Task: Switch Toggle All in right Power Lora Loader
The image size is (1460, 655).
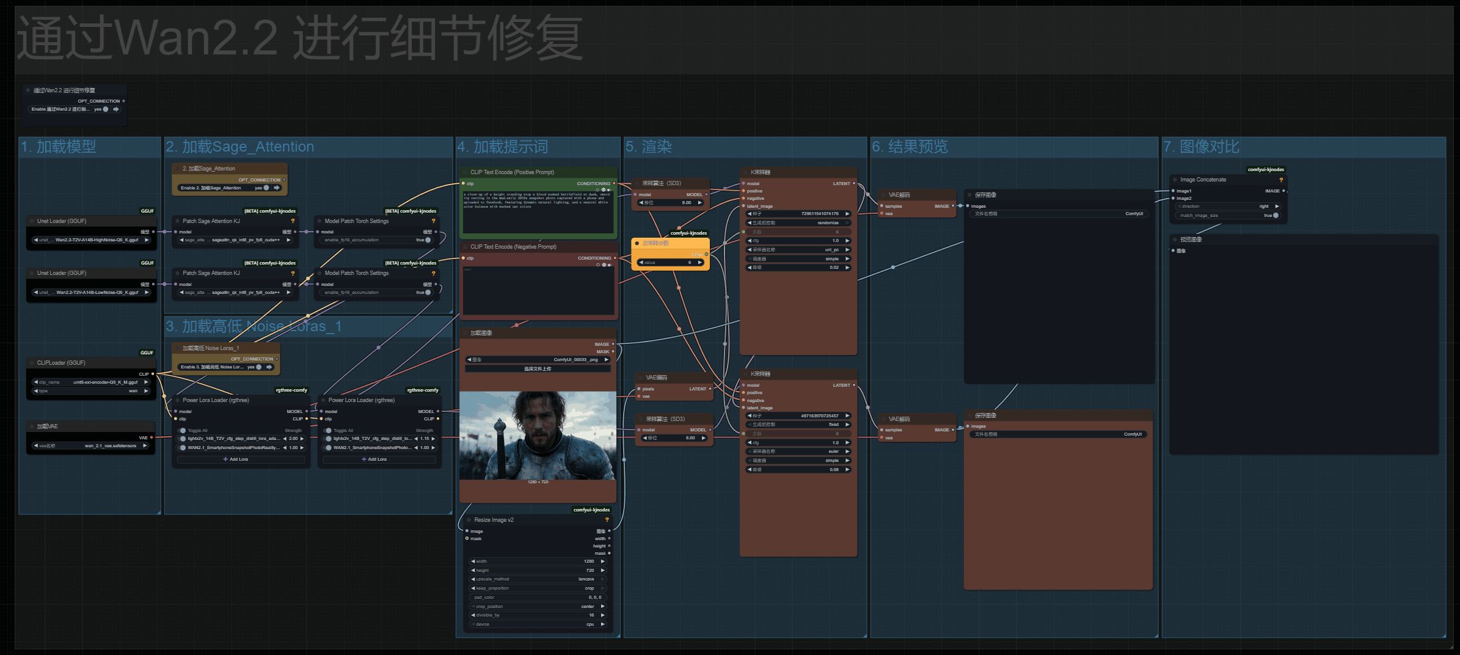Action: pos(328,431)
